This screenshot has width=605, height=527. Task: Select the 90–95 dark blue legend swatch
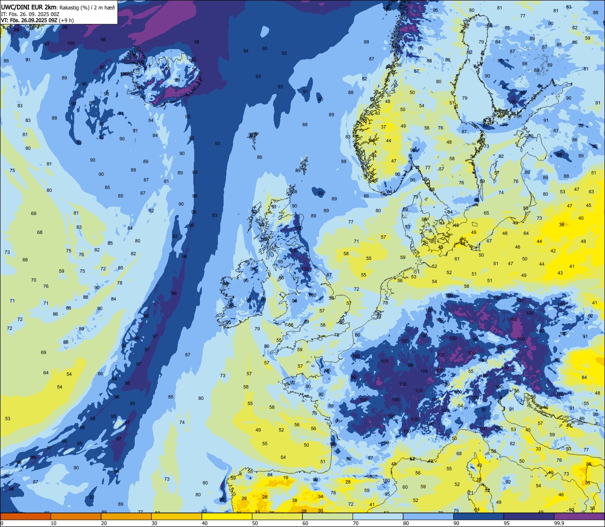(478, 517)
